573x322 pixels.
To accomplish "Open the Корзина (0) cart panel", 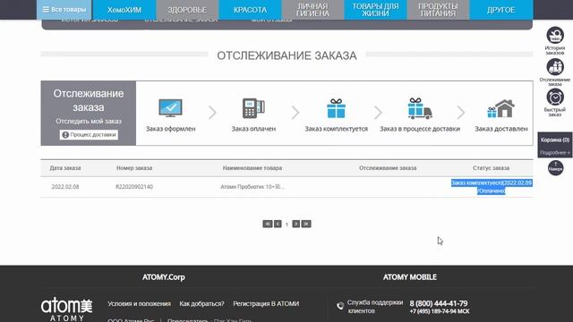I will coord(555,140).
